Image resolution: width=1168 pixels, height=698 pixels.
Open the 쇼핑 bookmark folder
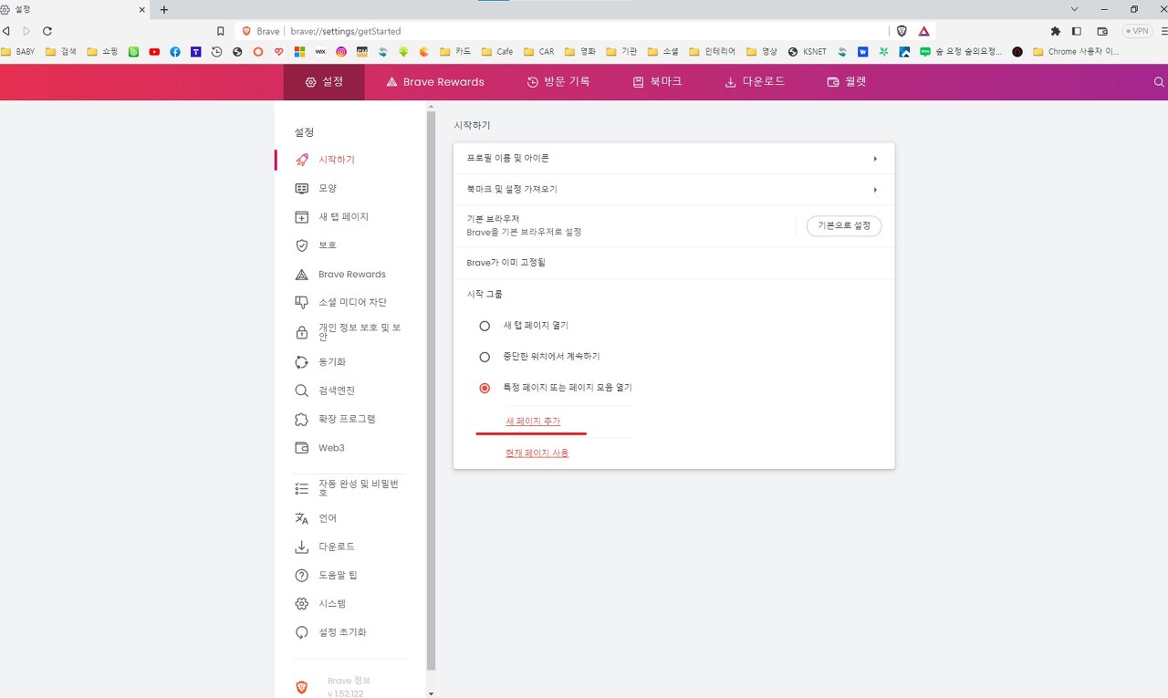[x=102, y=52]
